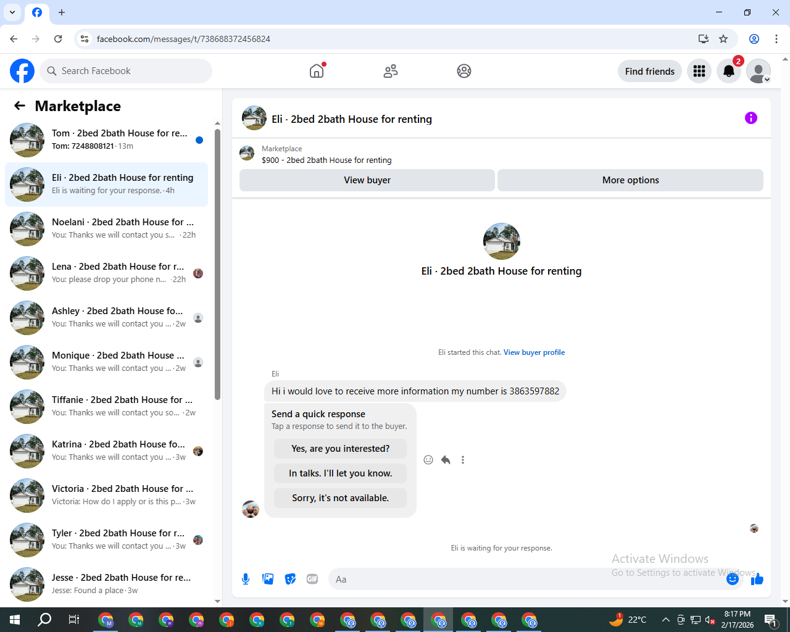Reload the page in browser
Screen dimensions: 790x632
(x=58, y=39)
